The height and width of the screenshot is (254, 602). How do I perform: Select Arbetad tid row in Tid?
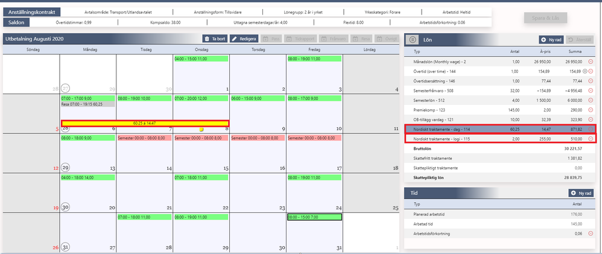500,224
